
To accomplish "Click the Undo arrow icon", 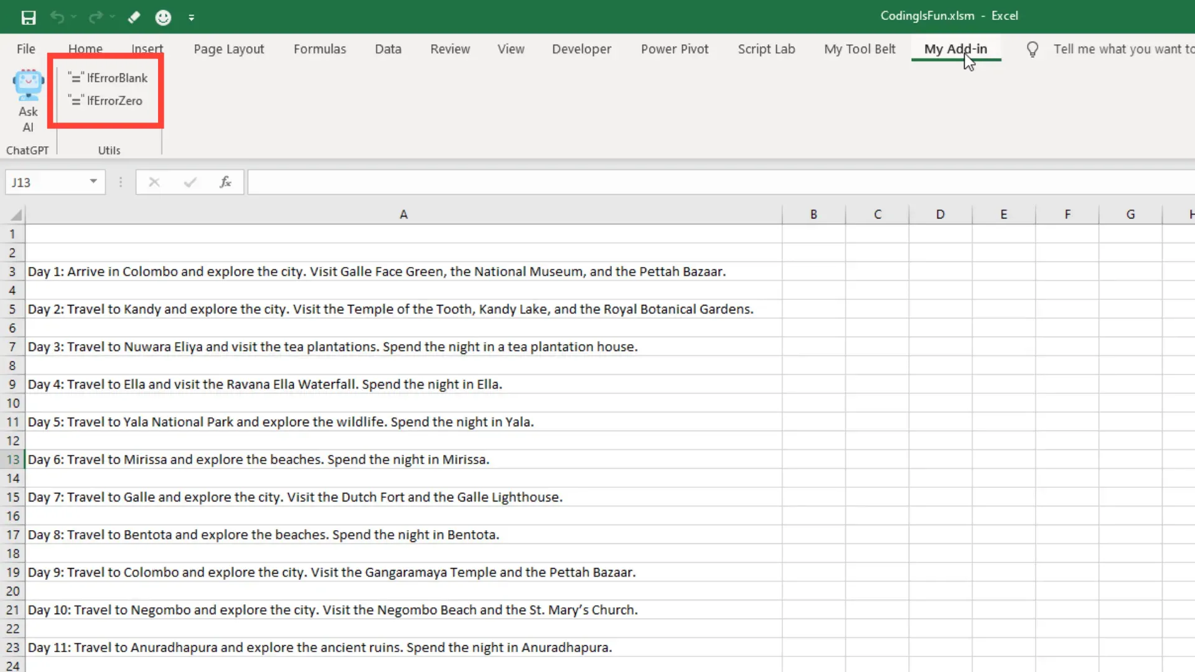I will pyautogui.click(x=57, y=17).
